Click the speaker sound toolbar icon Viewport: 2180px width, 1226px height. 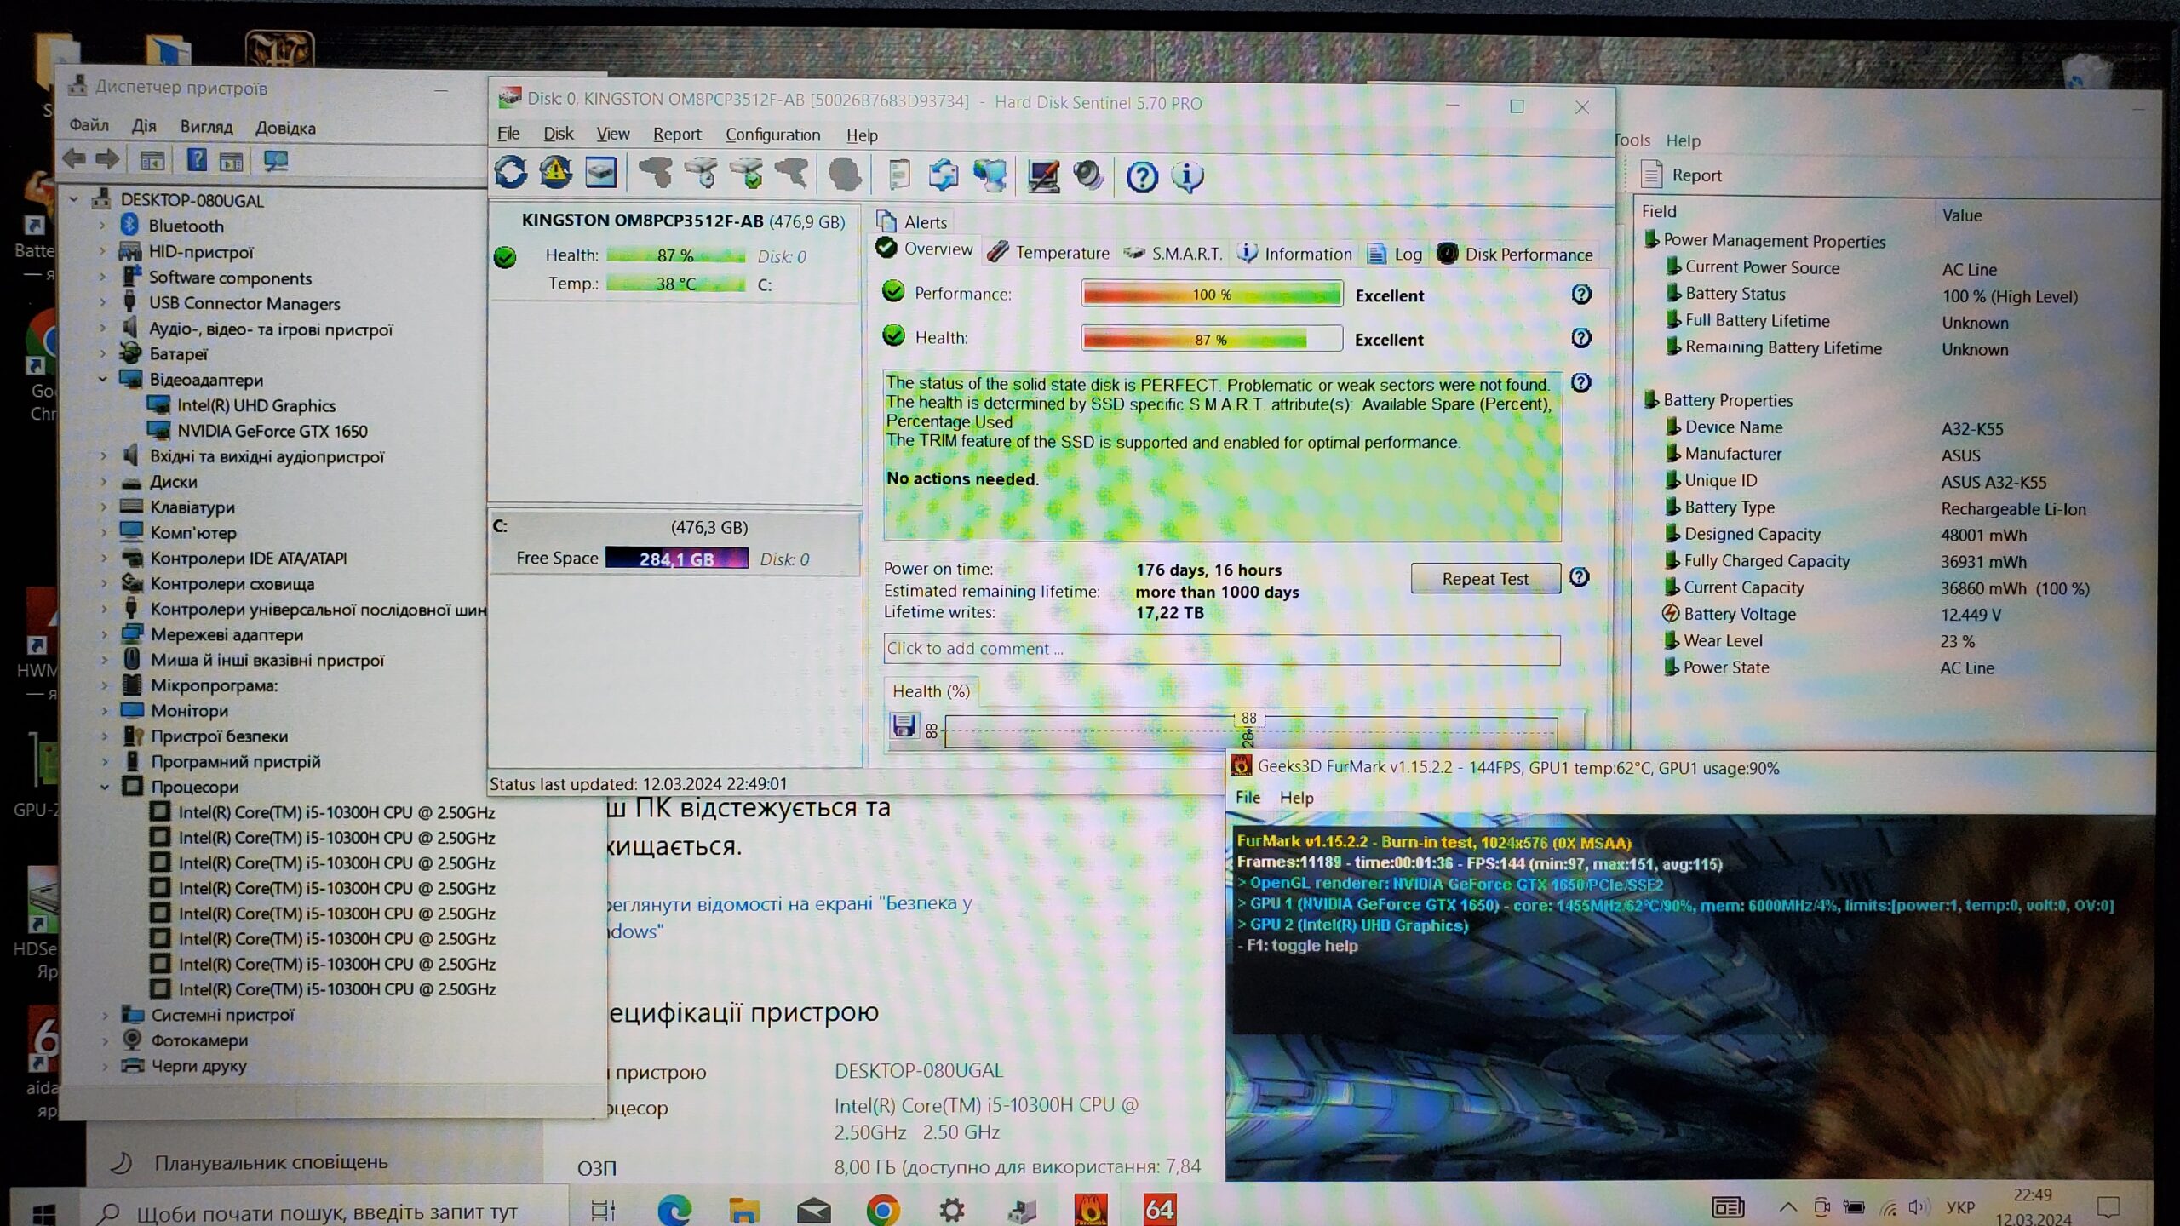(x=1088, y=176)
